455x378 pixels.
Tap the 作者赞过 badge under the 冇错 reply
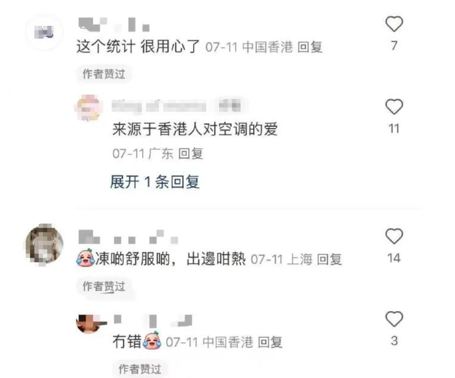[x=140, y=369]
